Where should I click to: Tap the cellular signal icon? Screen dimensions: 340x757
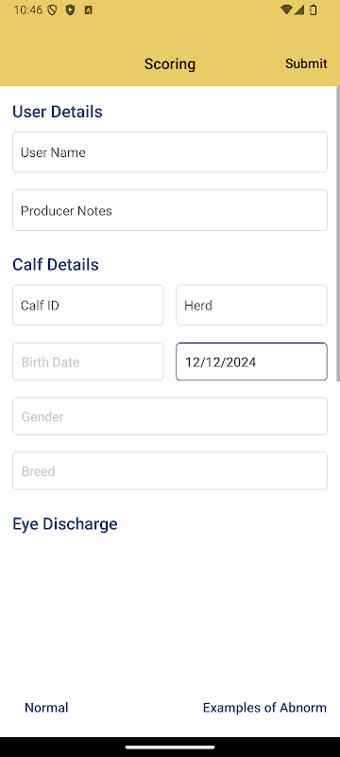(x=299, y=9)
